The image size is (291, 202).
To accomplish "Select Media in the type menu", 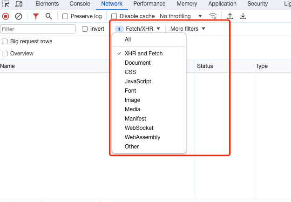I will [149, 109].
